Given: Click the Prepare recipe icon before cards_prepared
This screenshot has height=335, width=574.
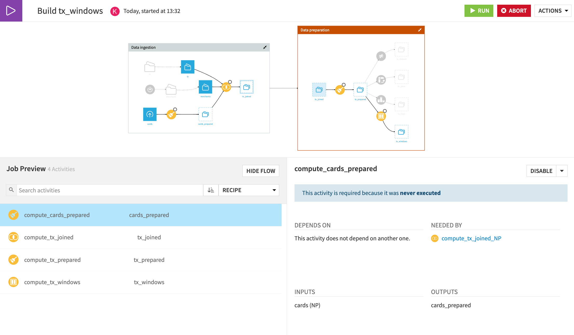Looking at the screenshot, I should [171, 114].
